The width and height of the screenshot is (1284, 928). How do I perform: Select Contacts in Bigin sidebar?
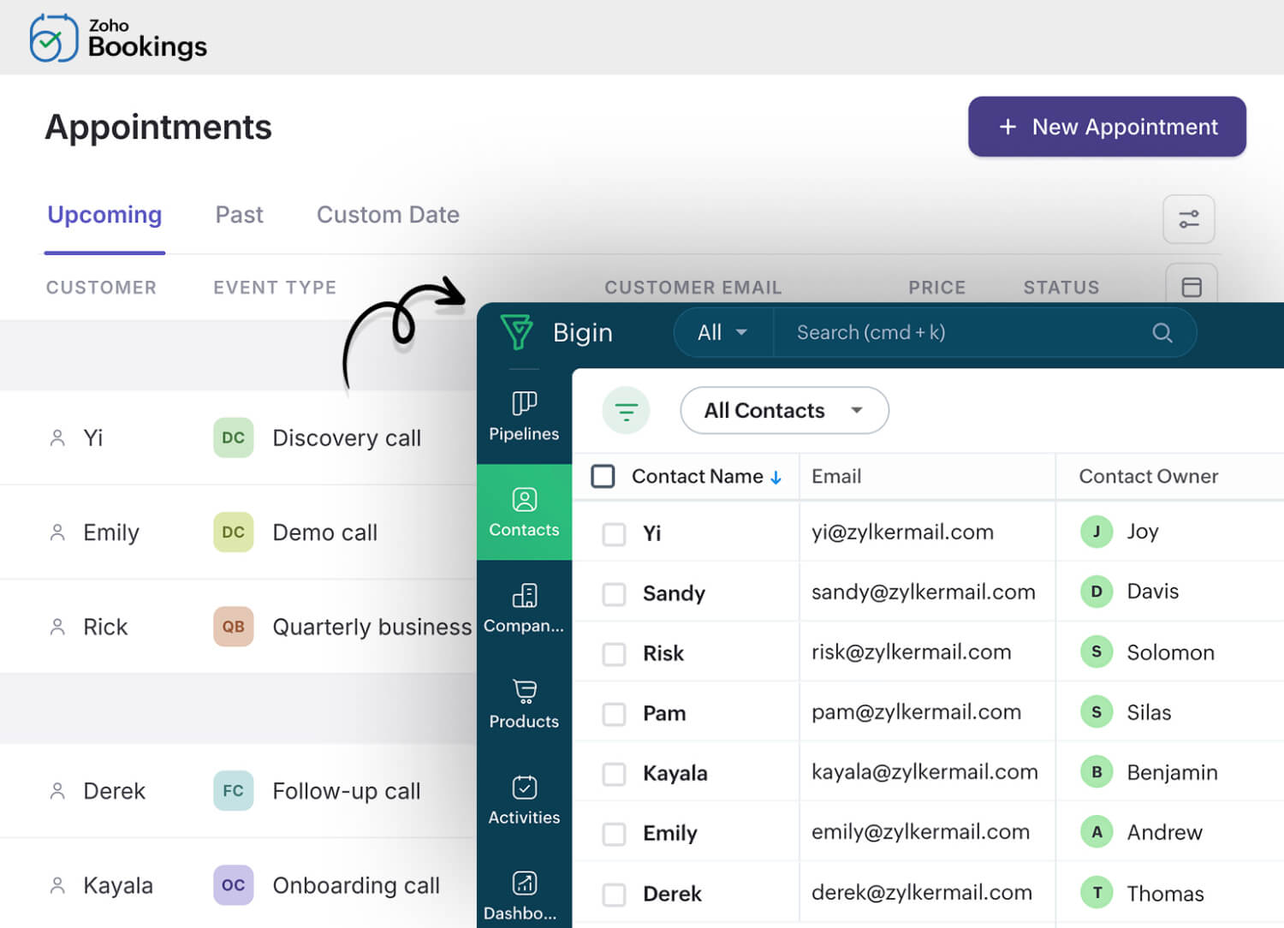pos(524,512)
